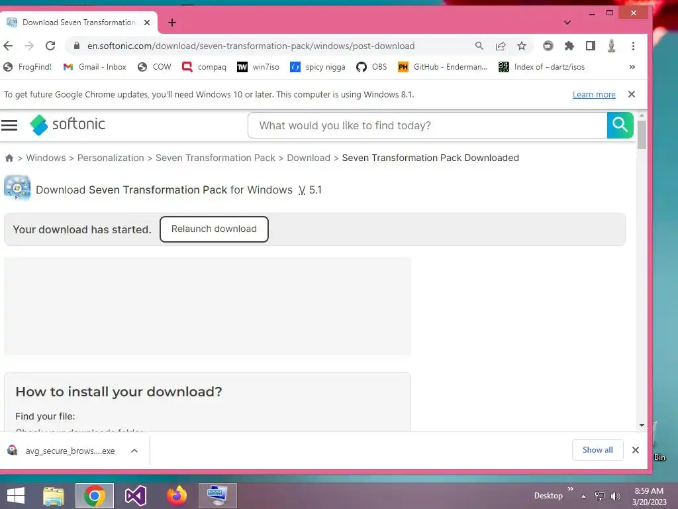Select the Download Seven Transformation tab
Viewport: 678px width, 509px height.
tap(79, 23)
